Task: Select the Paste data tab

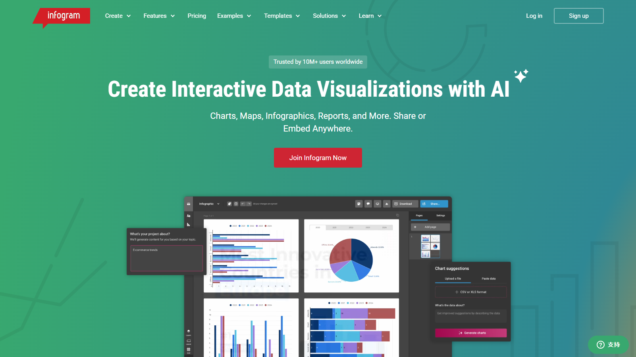Action: coord(489,279)
